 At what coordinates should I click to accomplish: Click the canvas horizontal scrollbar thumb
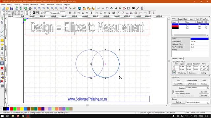[87, 106]
